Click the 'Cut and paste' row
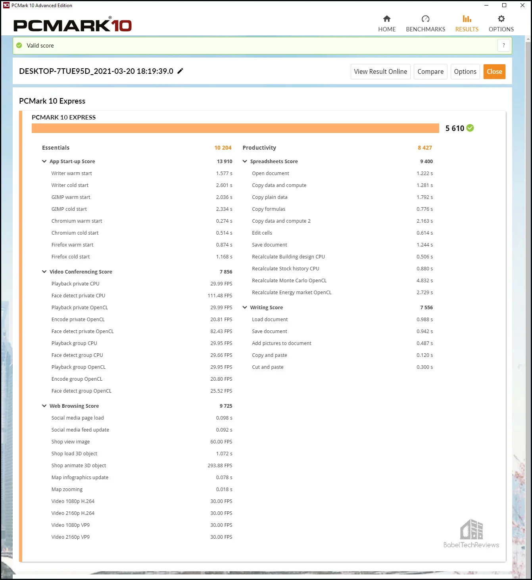 pos(342,367)
